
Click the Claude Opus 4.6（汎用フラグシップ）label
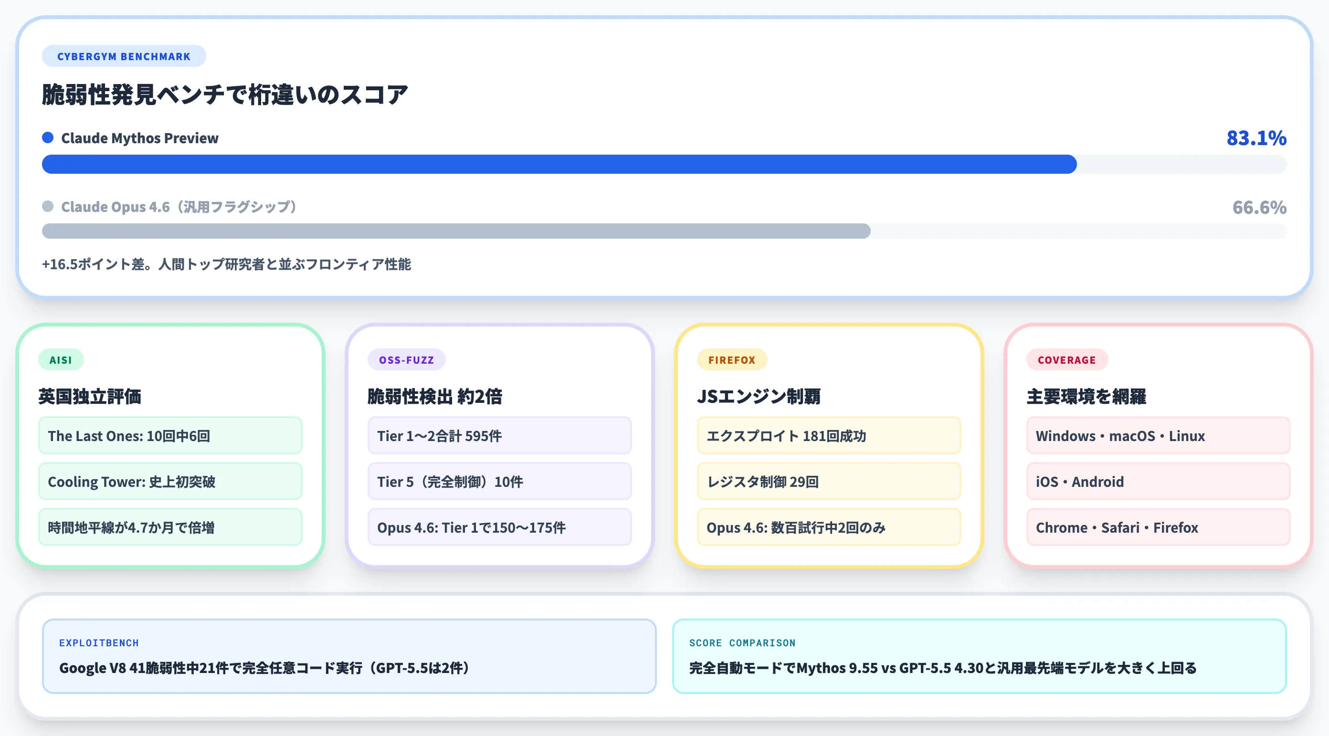179,207
